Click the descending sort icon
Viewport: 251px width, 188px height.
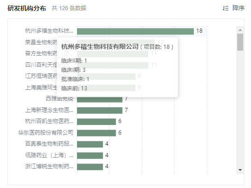tap(226, 8)
